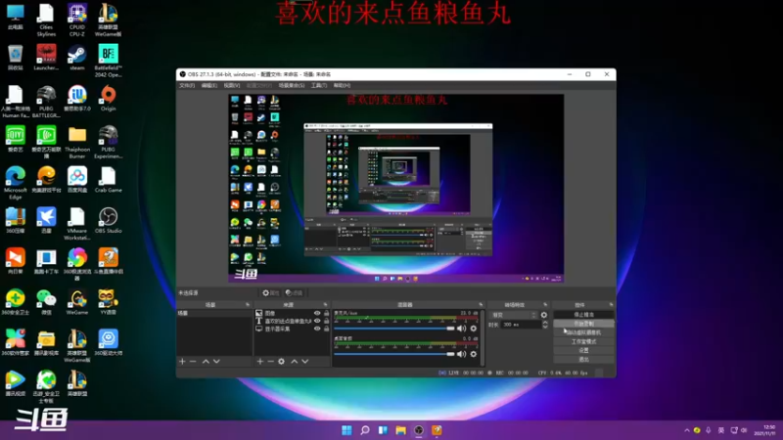Decrease transition duration with down arrow

coord(545,327)
